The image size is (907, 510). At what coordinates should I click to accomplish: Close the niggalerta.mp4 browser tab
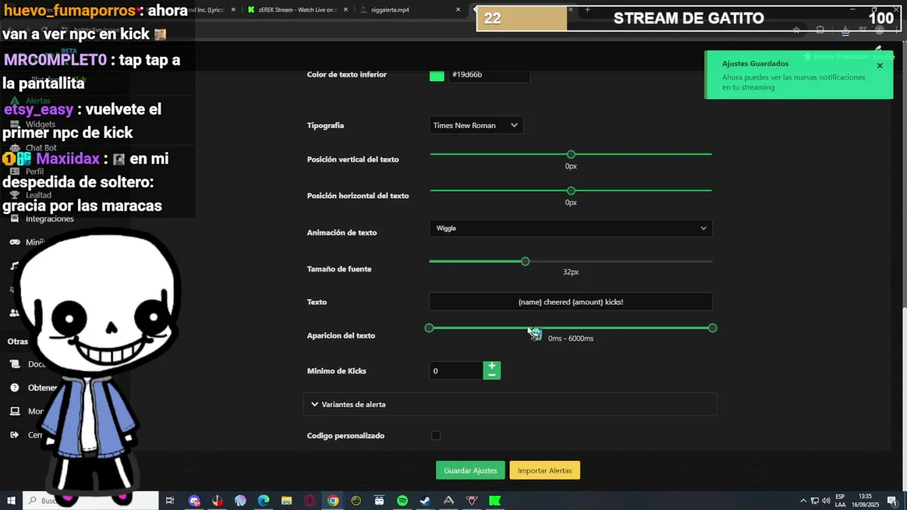pyautogui.click(x=458, y=10)
